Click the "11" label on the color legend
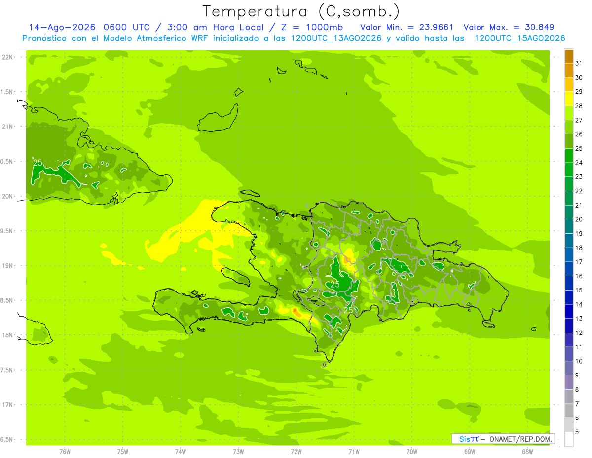Screen dimensions: 592x458 tap(579, 347)
